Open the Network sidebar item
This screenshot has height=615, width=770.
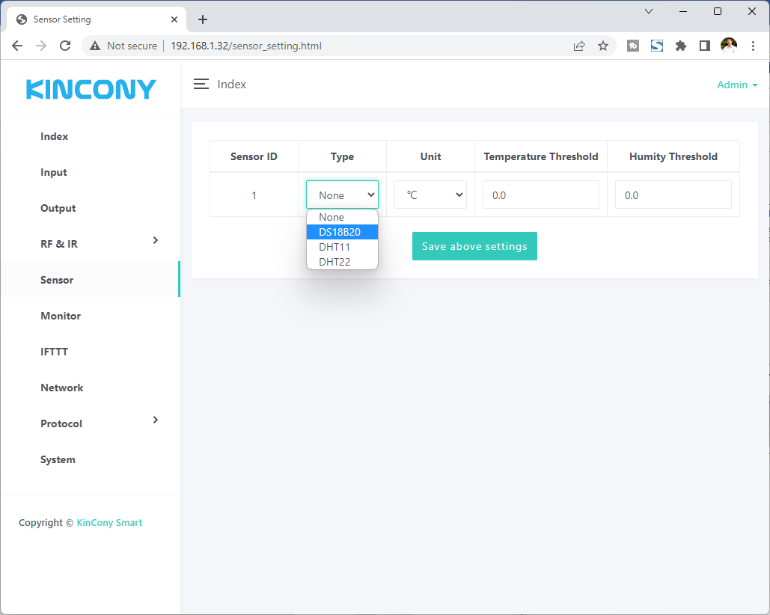point(62,388)
